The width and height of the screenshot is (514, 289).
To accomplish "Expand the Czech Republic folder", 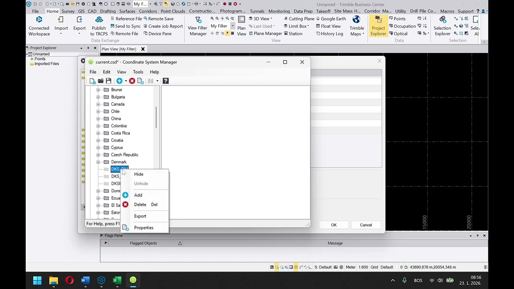I will pyautogui.click(x=98, y=155).
